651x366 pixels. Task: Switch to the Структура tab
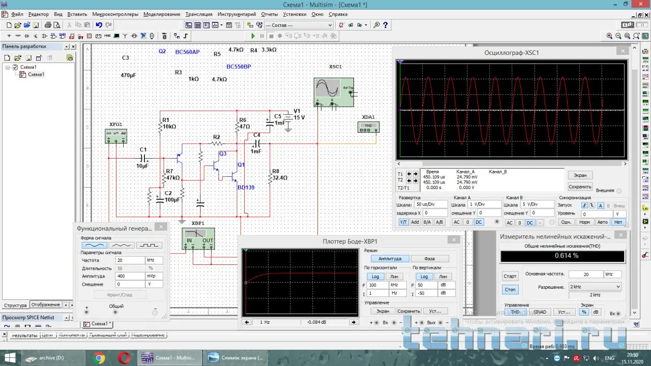[15, 305]
